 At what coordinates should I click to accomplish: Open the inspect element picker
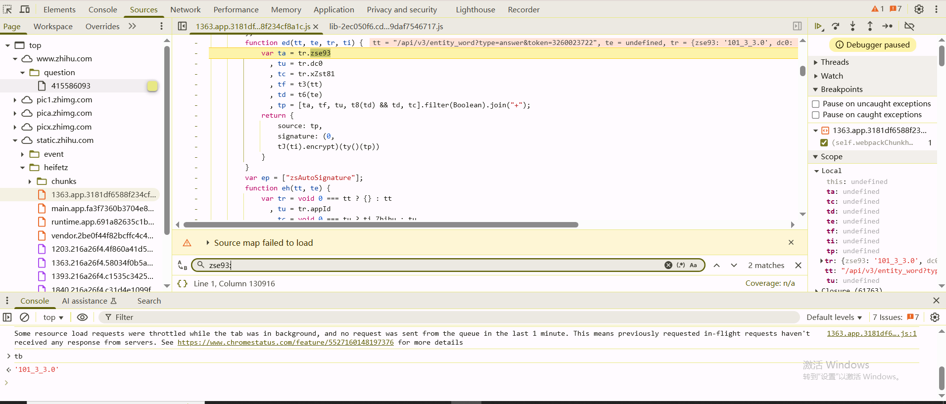point(7,9)
